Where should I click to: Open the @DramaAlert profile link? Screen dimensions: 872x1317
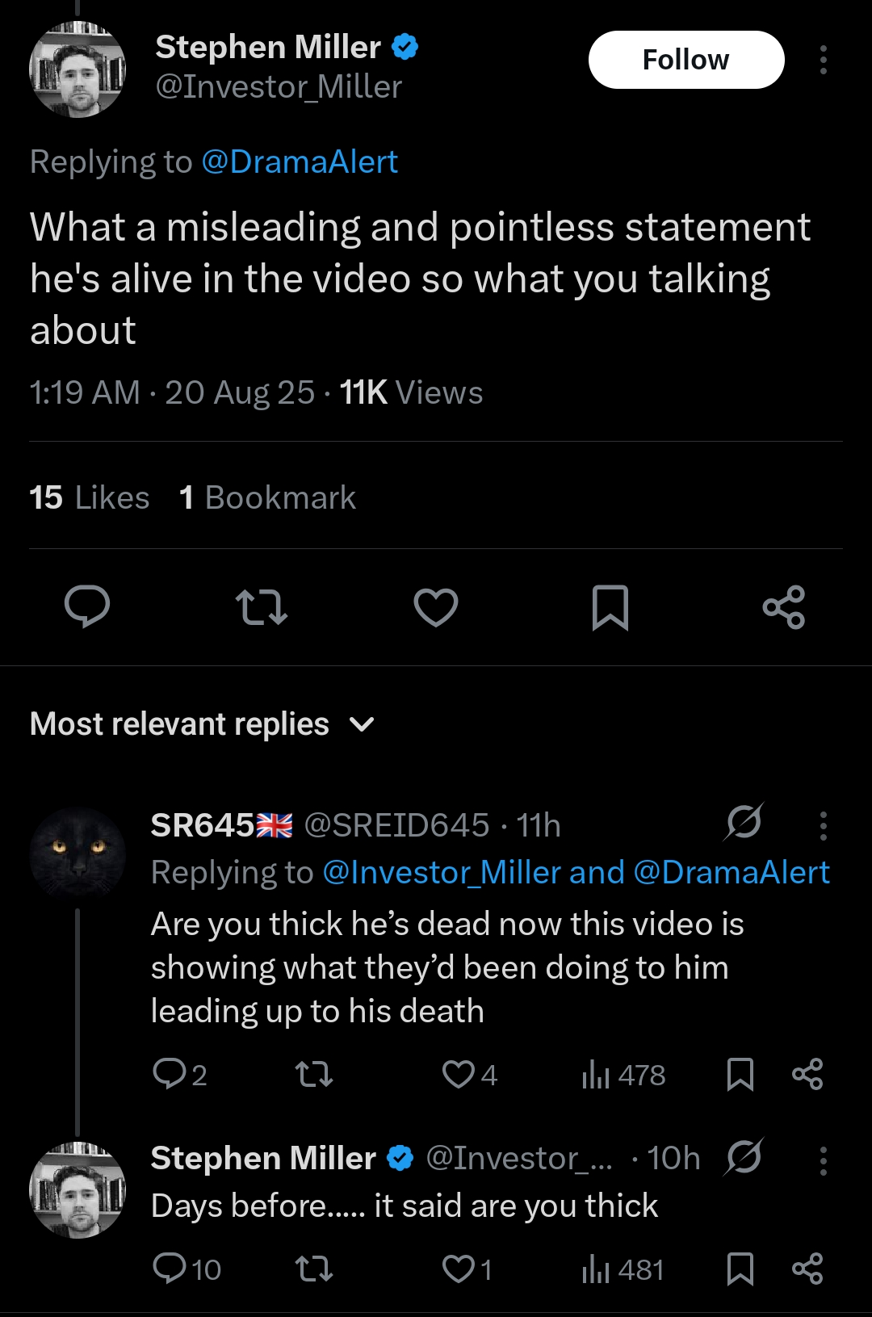(x=299, y=161)
